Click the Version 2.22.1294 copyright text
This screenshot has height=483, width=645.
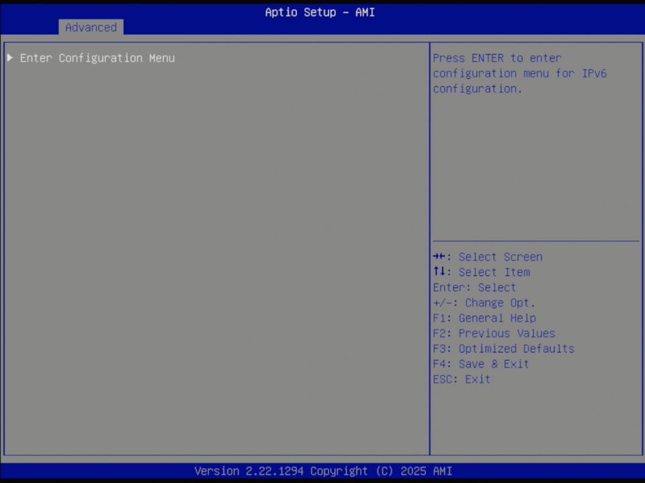point(322,471)
